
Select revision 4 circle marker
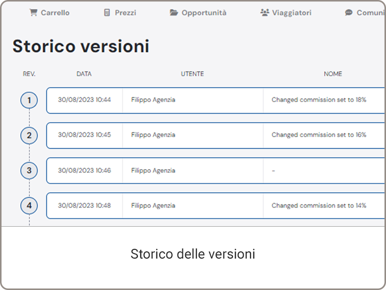tap(29, 205)
